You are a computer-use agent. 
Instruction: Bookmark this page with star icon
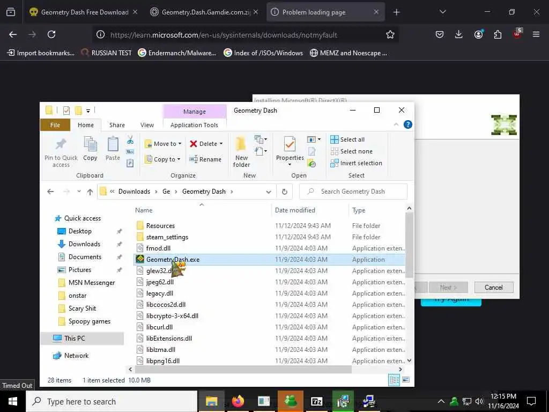point(390,34)
